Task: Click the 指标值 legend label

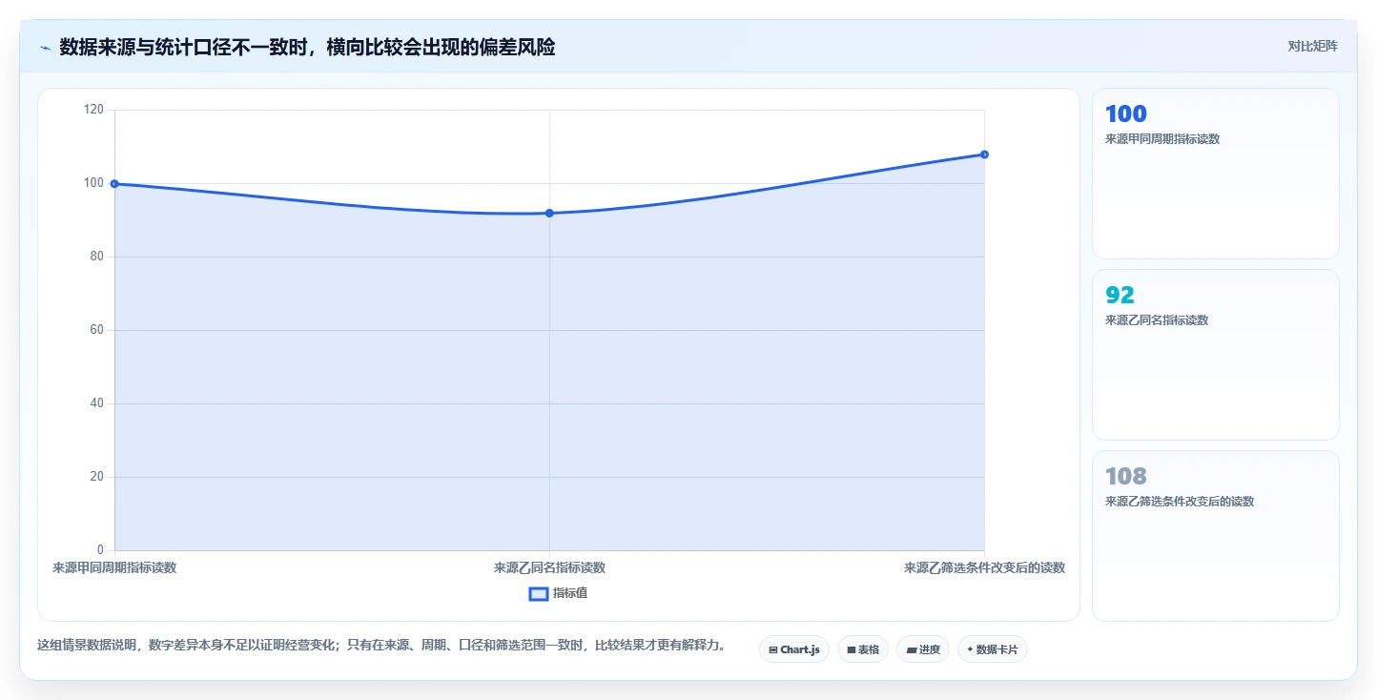Action: coord(570,593)
